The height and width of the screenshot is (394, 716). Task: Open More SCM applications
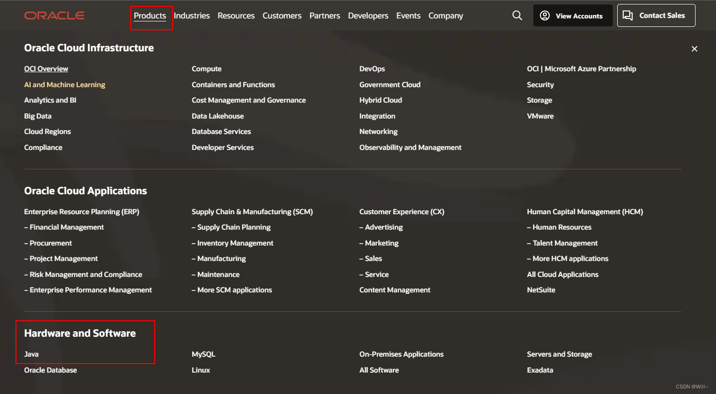tap(232, 290)
